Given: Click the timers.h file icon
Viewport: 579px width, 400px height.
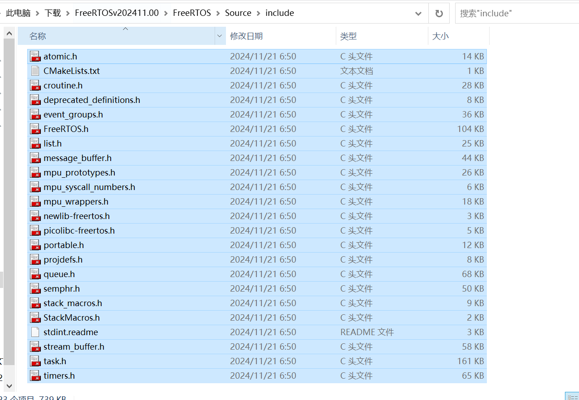Looking at the screenshot, I should point(35,376).
